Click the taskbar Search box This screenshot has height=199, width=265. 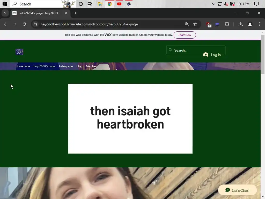click(x=43, y=4)
